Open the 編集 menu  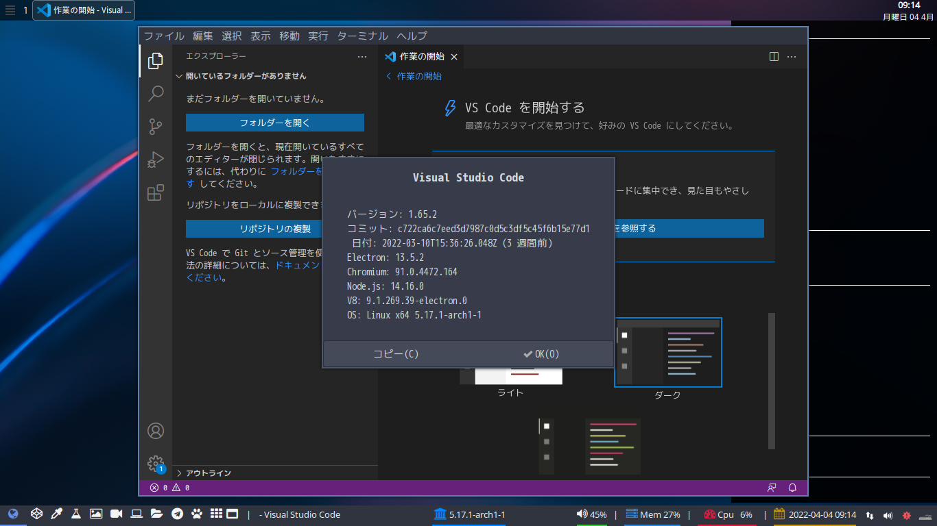[x=203, y=36]
